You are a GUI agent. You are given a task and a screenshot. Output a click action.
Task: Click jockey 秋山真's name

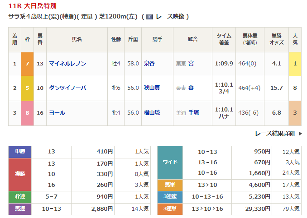152,88
